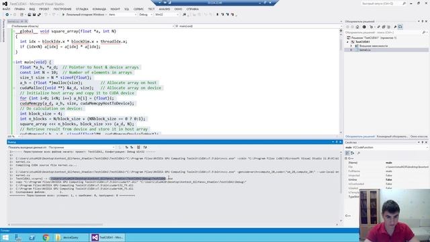
Task: Clear all text in the Output window
Action: 138,147
